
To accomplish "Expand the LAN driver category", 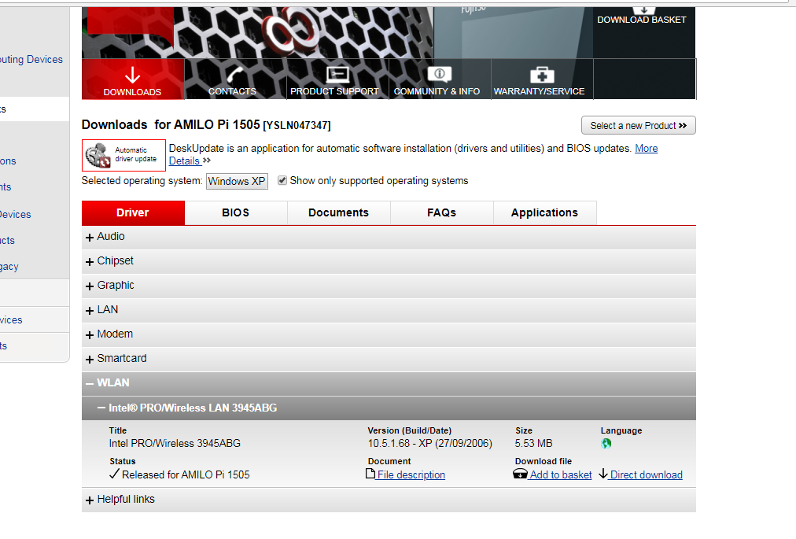I will [x=389, y=310].
